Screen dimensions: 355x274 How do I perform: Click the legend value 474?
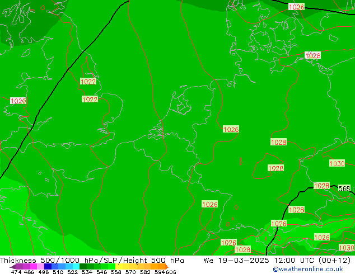click(x=16, y=272)
